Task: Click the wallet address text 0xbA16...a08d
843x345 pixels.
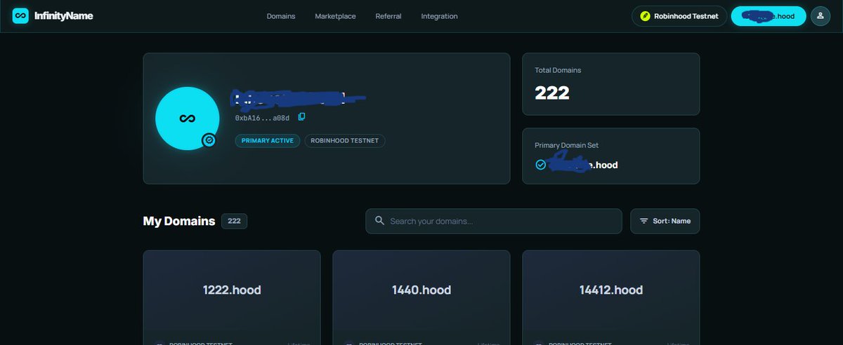Action: coord(263,117)
